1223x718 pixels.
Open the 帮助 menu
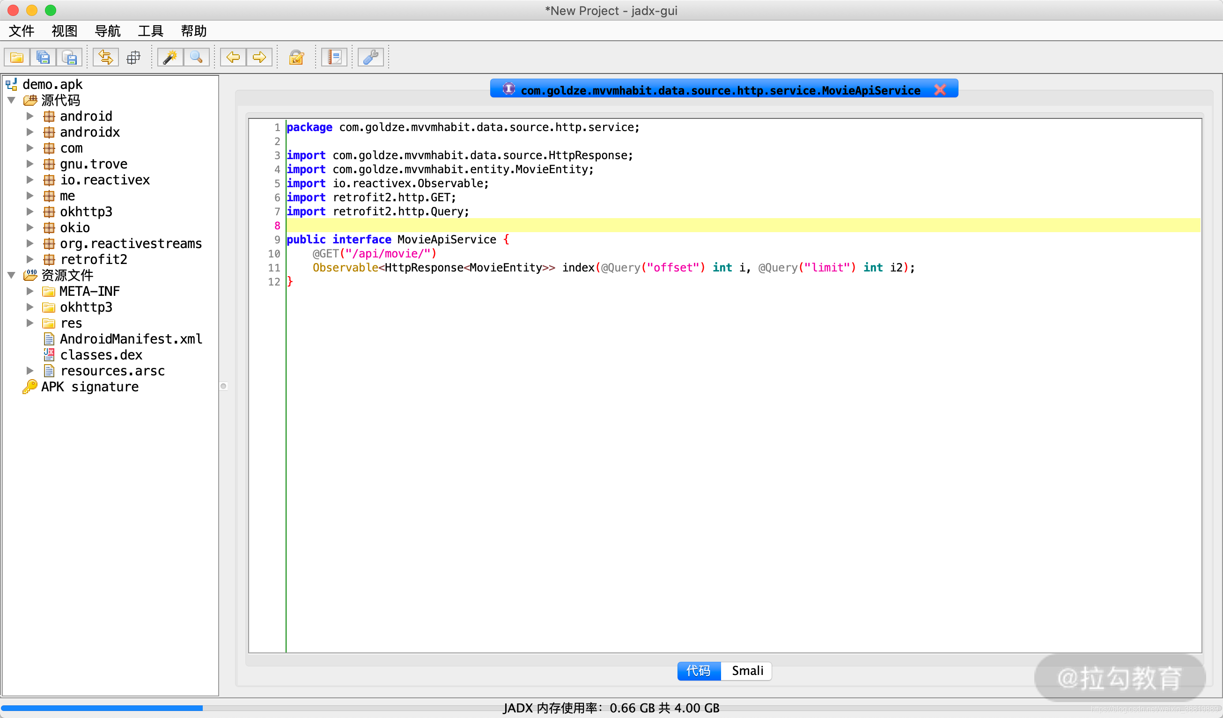coord(194,31)
